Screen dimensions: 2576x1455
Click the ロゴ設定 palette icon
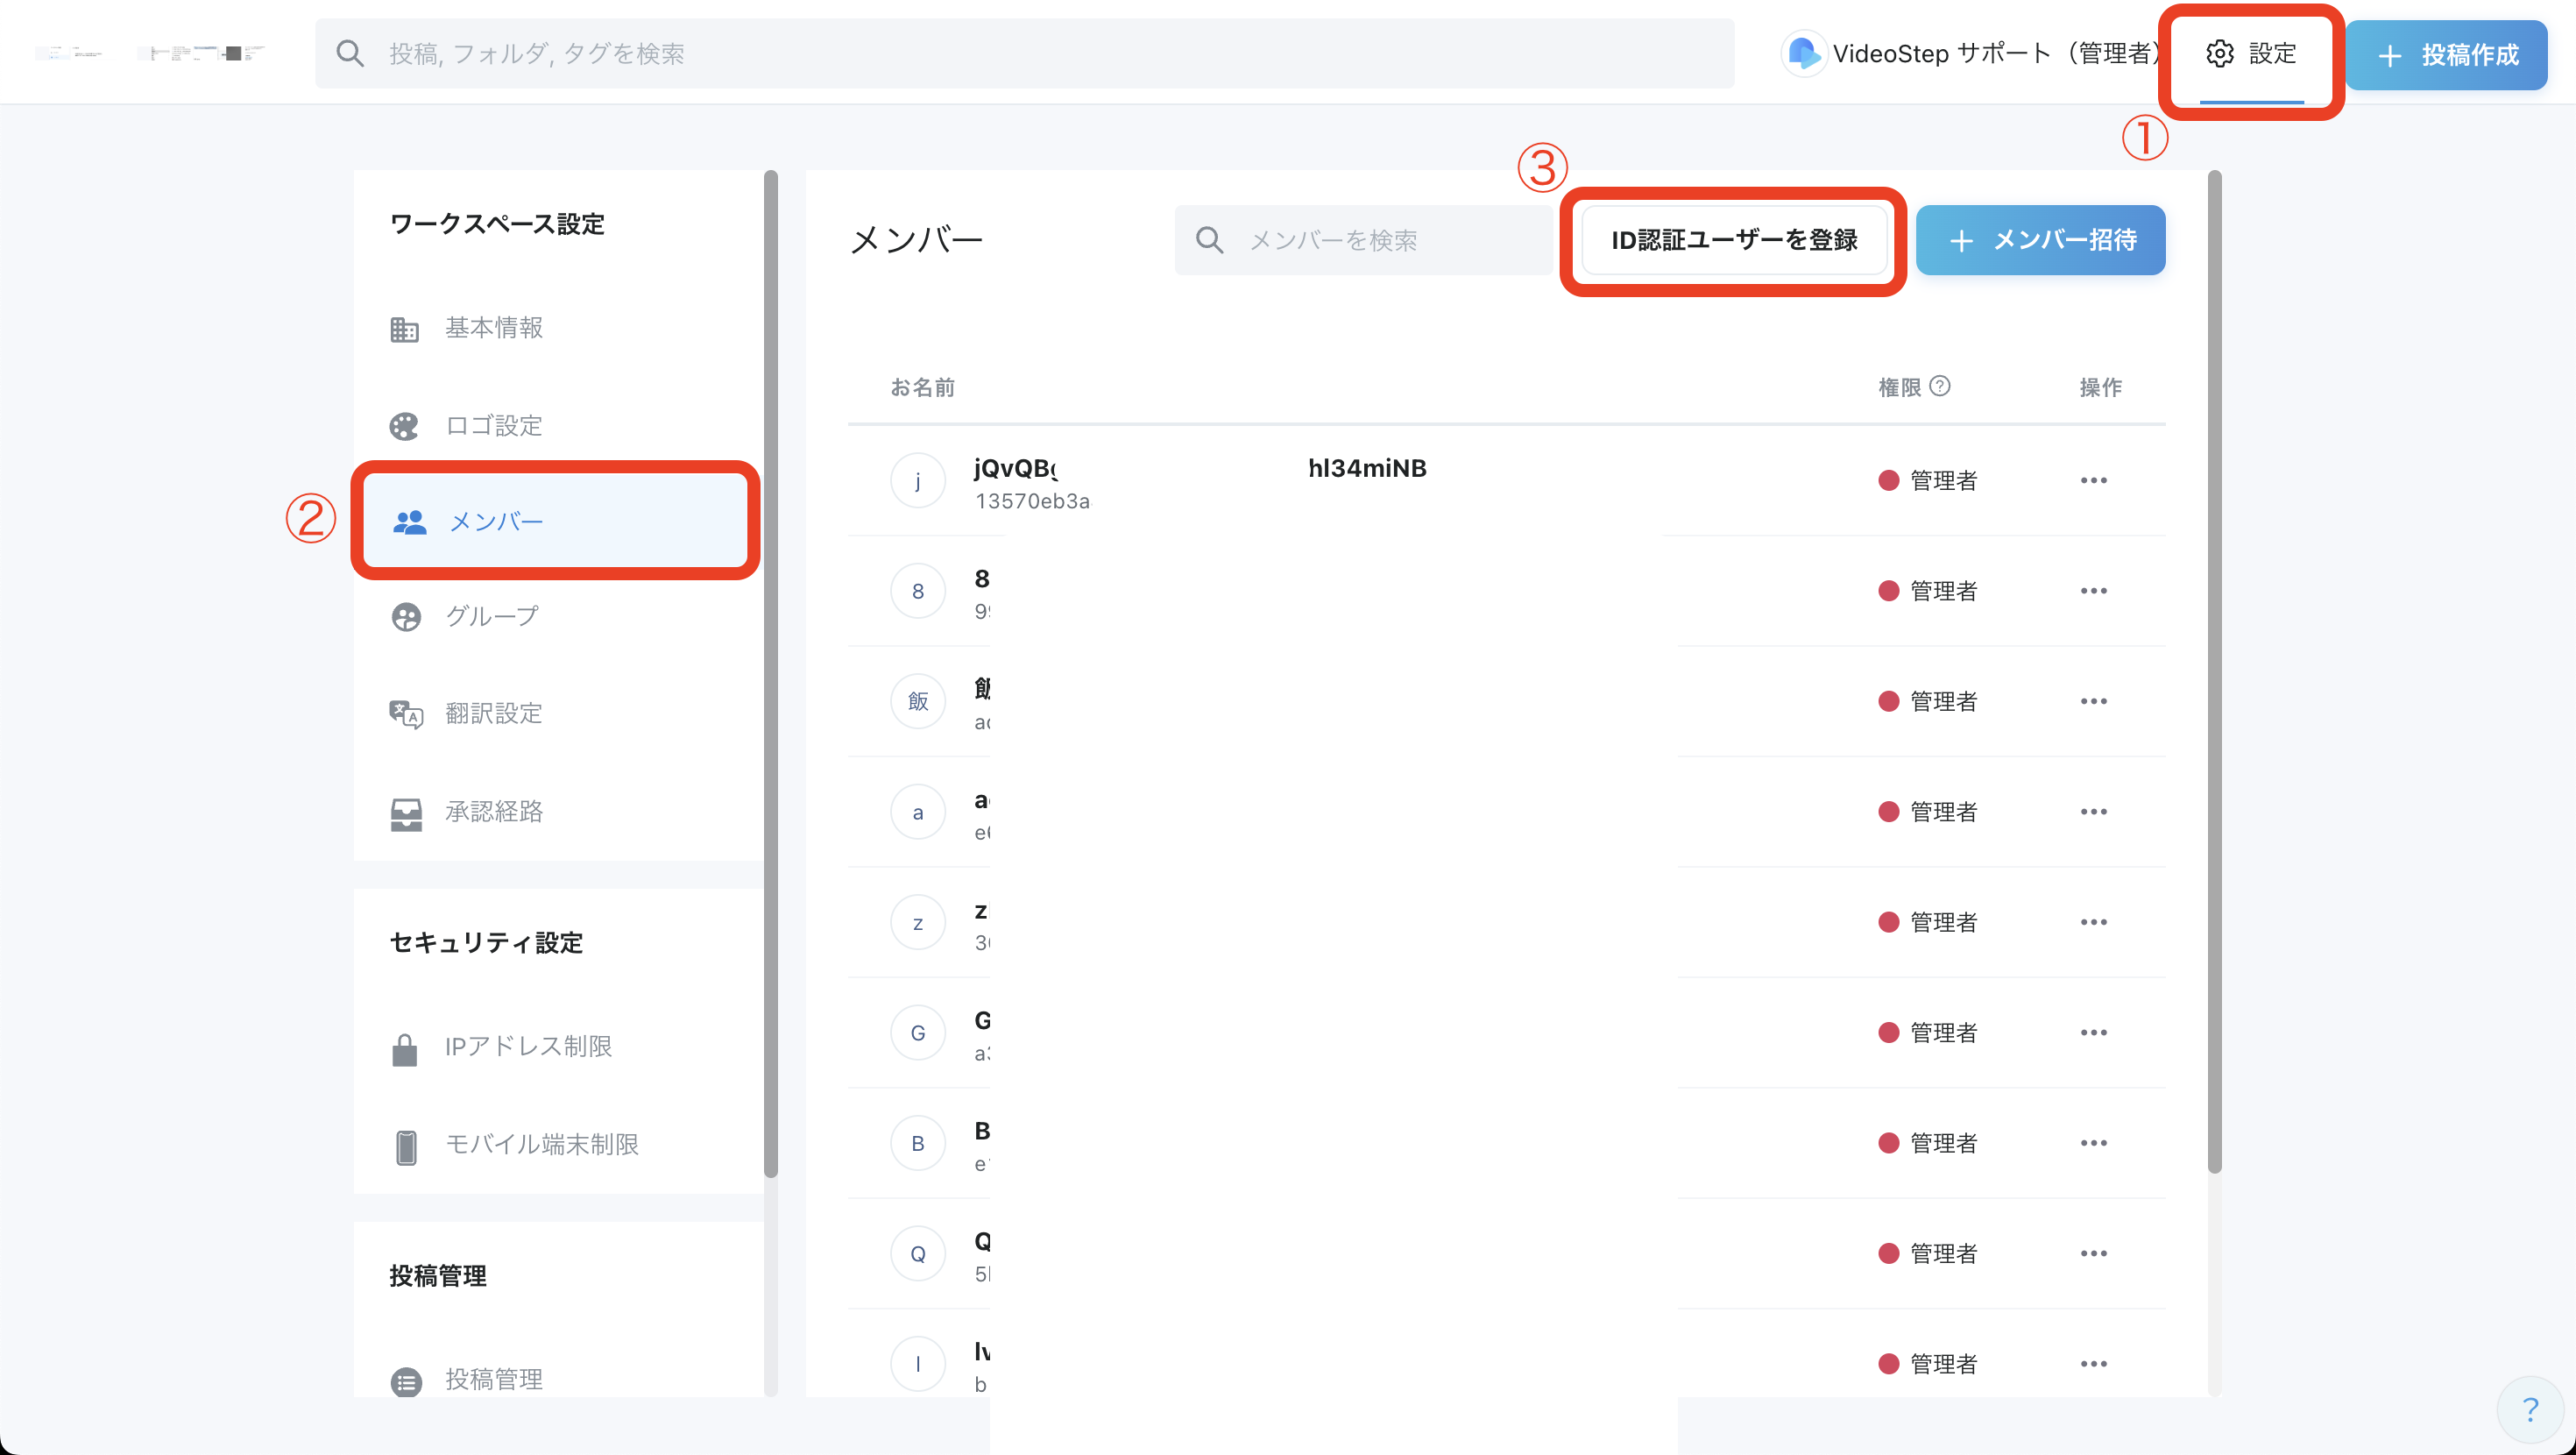click(x=404, y=426)
